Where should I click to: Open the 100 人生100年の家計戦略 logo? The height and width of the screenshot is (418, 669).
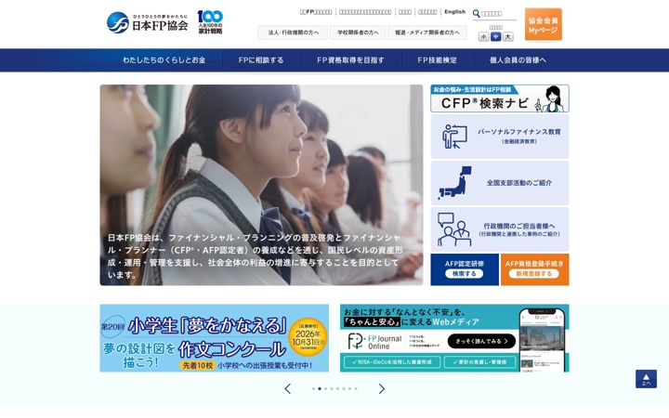(x=210, y=22)
